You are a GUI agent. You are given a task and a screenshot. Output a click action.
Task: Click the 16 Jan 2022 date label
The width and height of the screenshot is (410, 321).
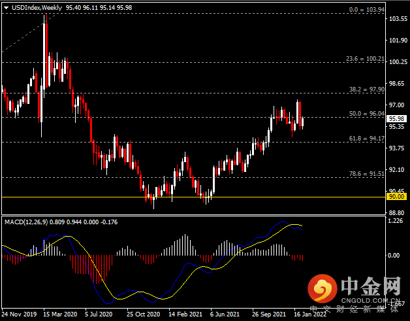coord(310,314)
